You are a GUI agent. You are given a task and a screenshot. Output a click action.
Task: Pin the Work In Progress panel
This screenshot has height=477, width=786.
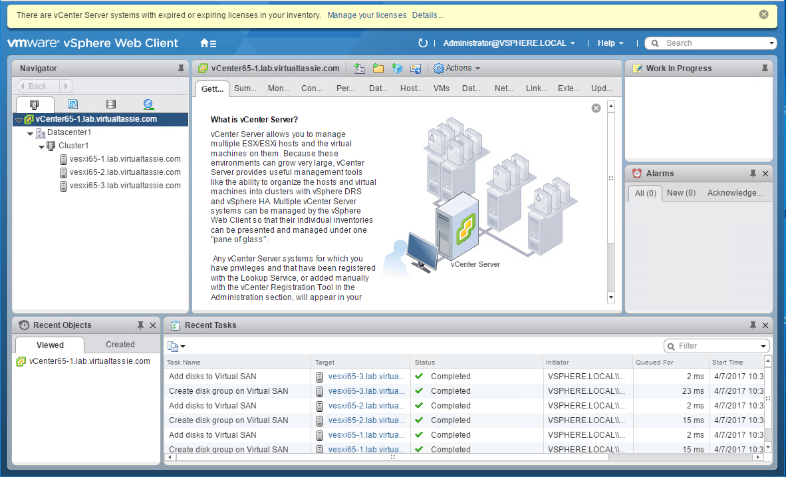[765, 69]
